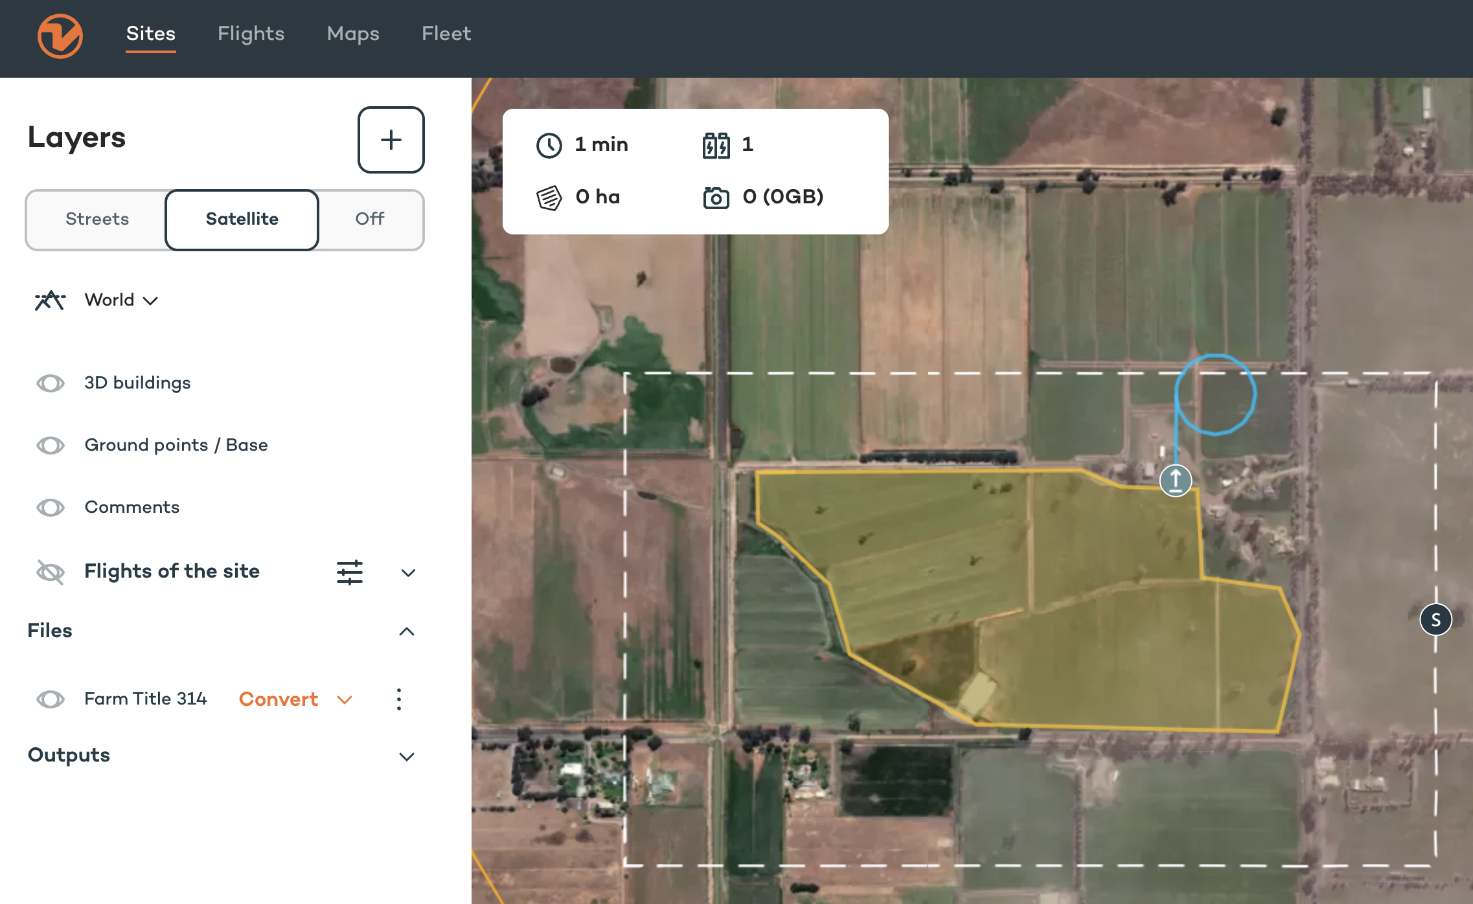Expand the Outputs section

coord(407,756)
